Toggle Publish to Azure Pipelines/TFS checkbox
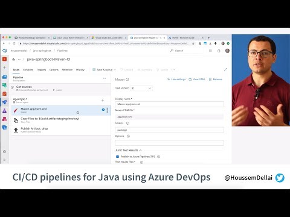This screenshot has width=290, height=217. point(117,157)
